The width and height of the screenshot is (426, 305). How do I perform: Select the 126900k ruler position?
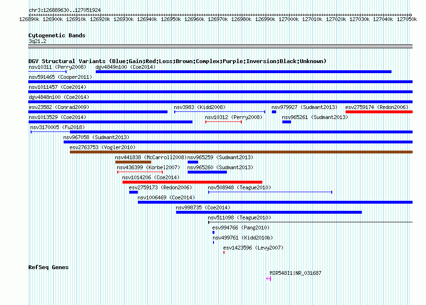[x=53, y=19]
